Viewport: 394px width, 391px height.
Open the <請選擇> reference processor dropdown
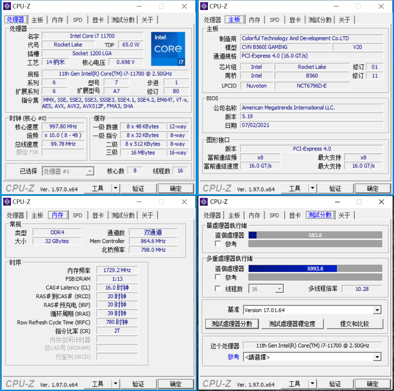pos(377,357)
